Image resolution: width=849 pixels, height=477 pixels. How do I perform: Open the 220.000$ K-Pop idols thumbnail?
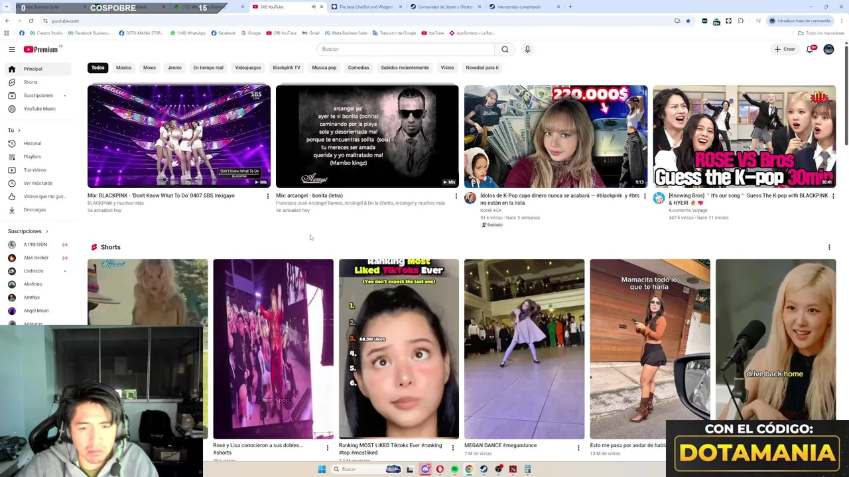556,136
